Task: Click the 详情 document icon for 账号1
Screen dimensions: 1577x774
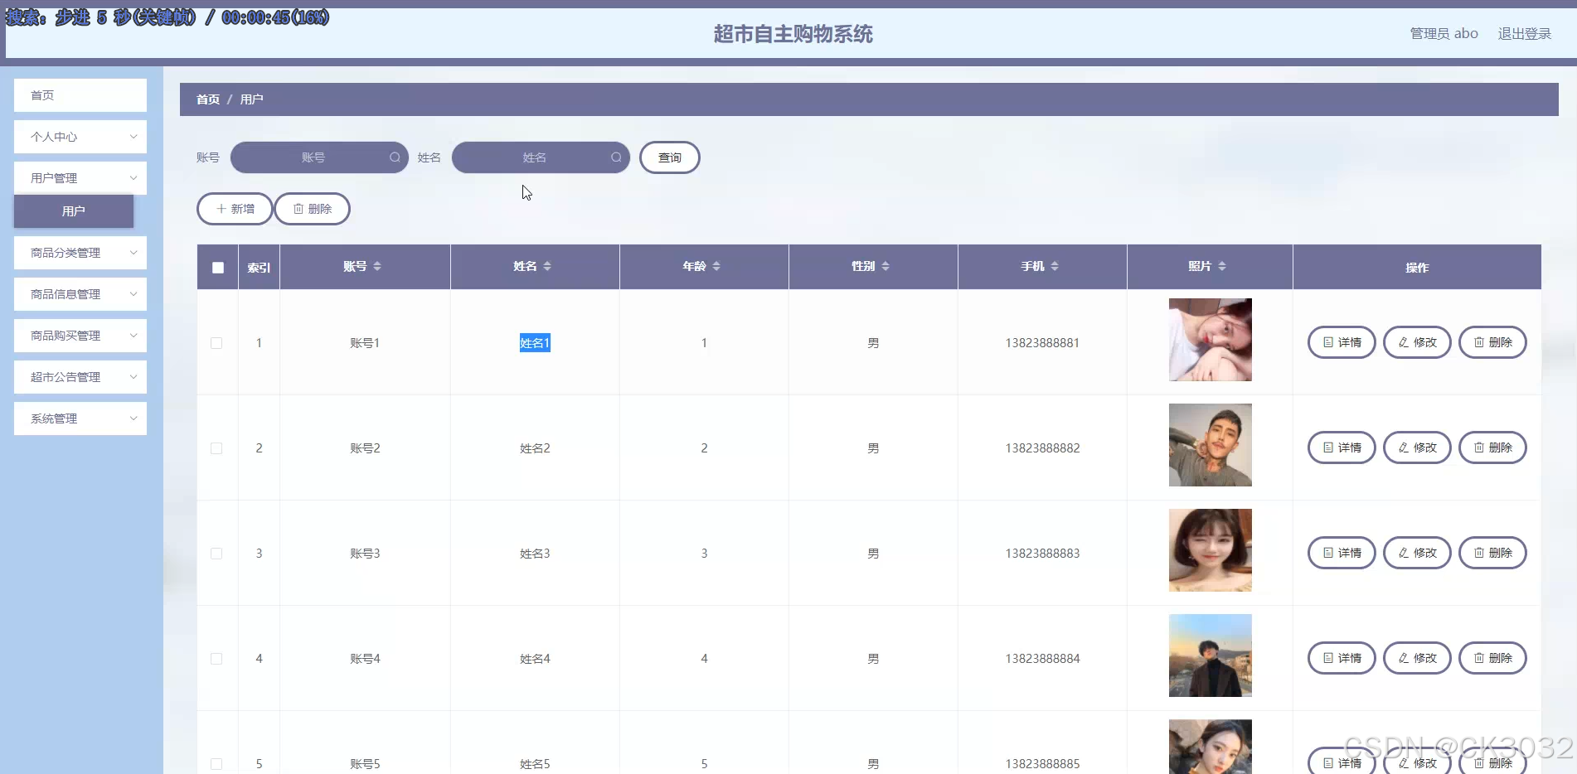Action: tap(1327, 342)
